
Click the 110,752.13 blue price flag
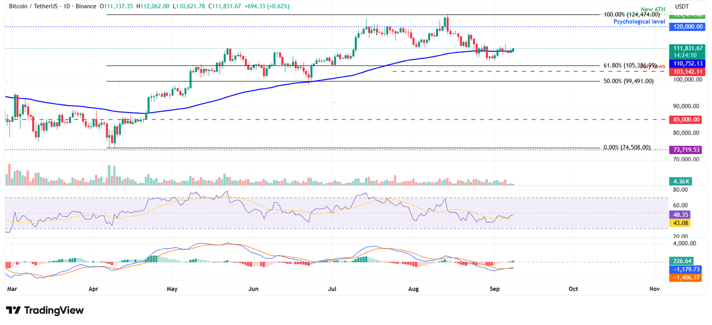(x=687, y=63)
